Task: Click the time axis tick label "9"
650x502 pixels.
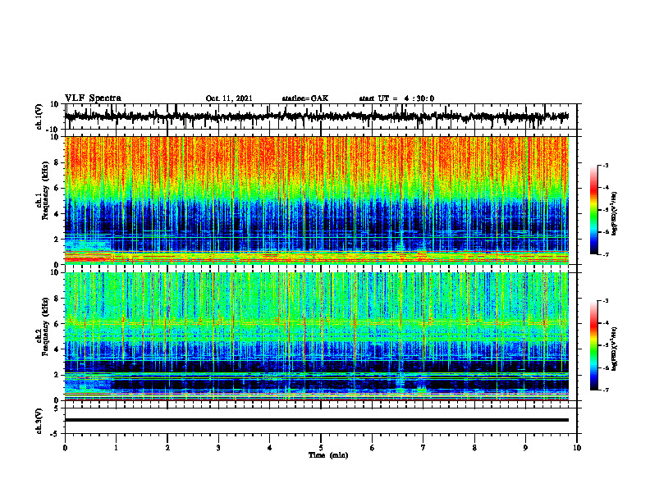Action: [525, 448]
